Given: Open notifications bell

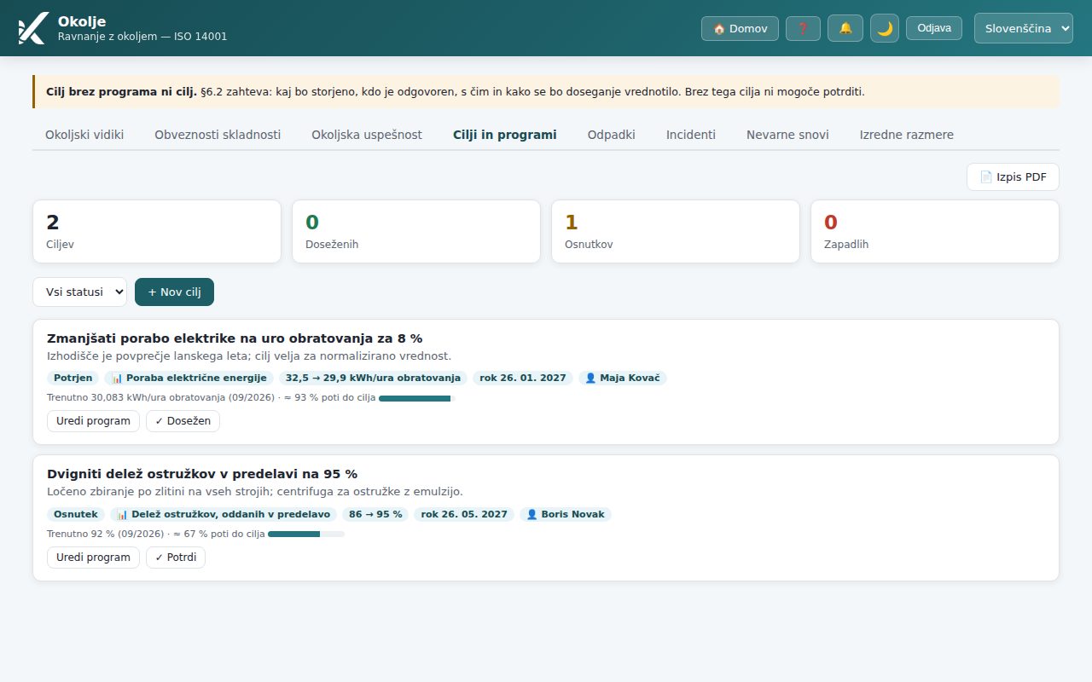Looking at the screenshot, I should [845, 28].
